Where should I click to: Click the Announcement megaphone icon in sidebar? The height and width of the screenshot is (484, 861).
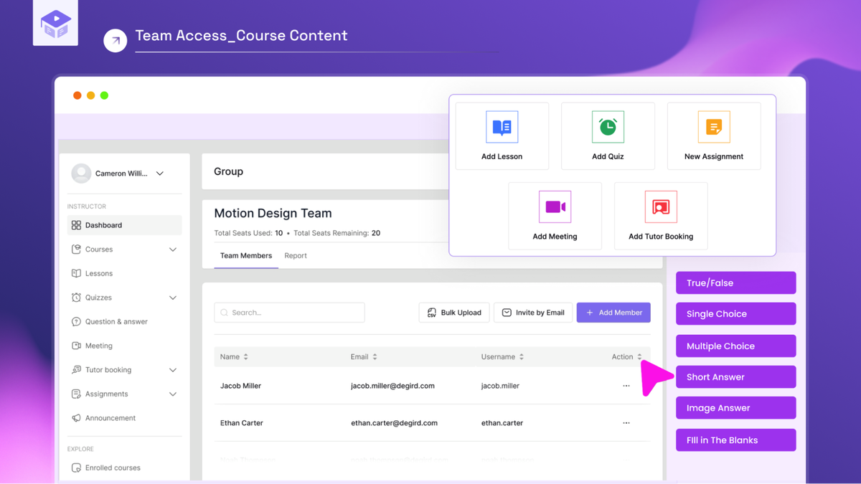click(76, 418)
